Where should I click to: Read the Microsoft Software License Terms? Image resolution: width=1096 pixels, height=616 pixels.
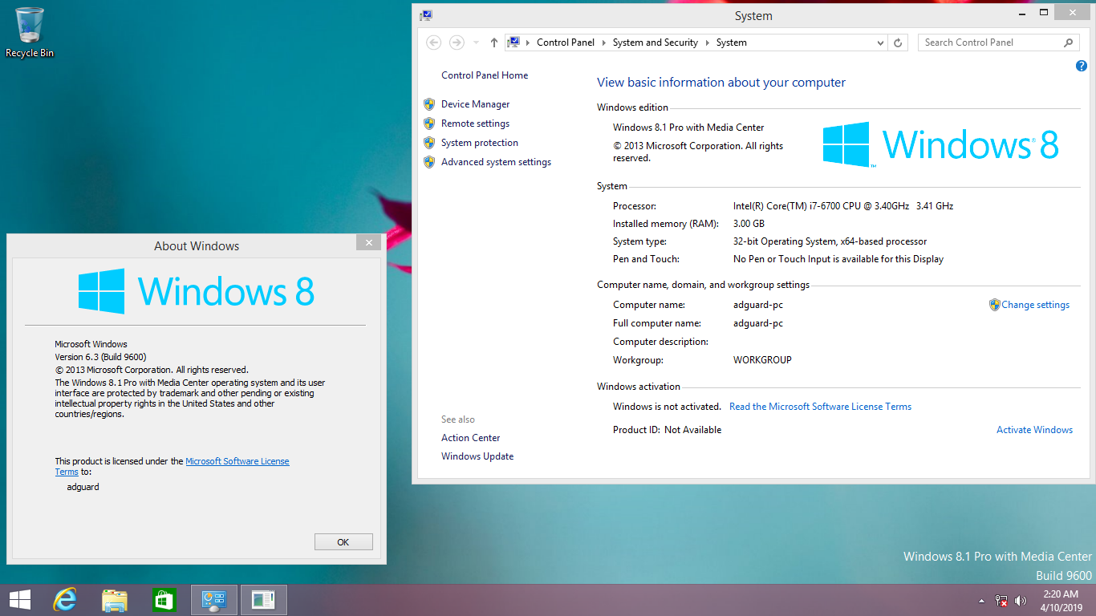820,407
